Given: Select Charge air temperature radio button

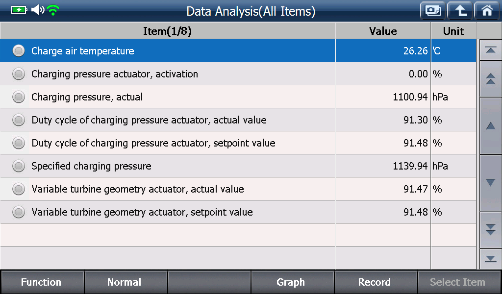Looking at the screenshot, I should 19,51.
